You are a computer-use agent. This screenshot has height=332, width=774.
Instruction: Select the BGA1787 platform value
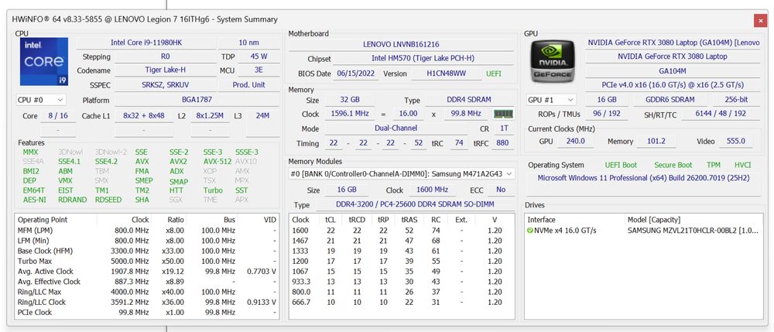[x=196, y=100]
